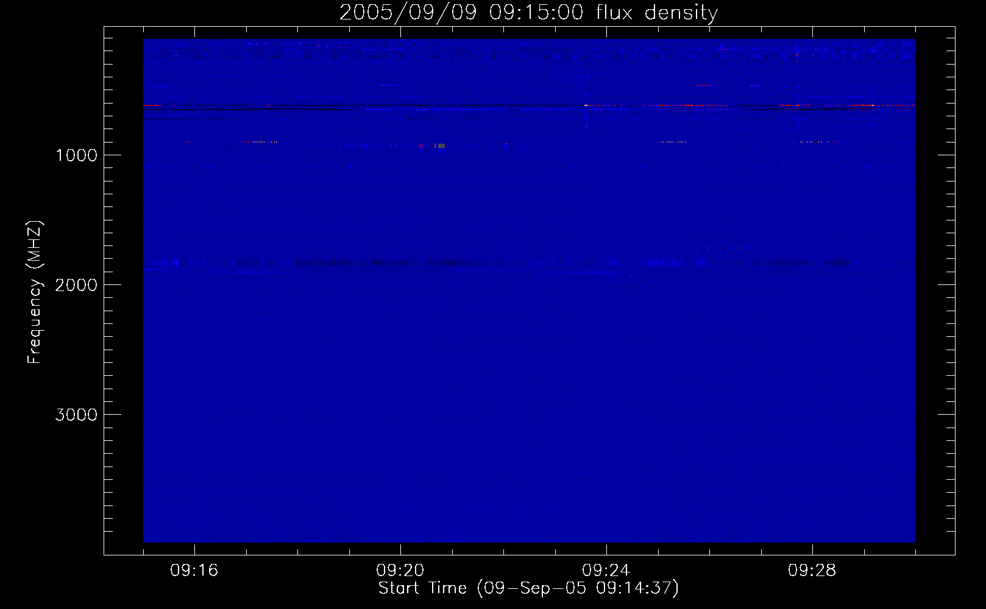Click the 09:20 time tick label
Screen dimensions: 986x609
[x=400, y=570]
